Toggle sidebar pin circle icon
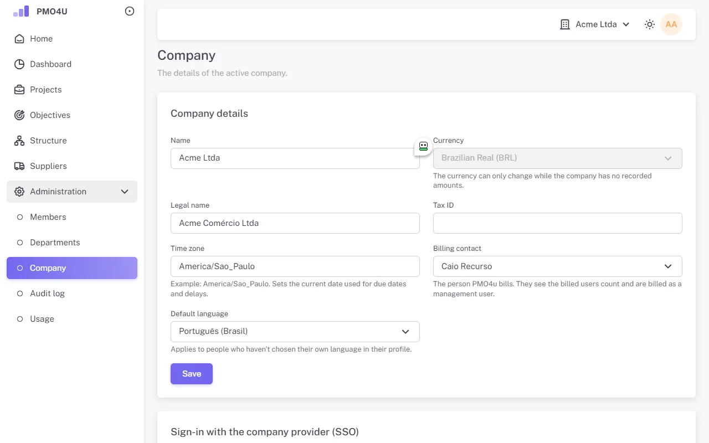The height and width of the screenshot is (443, 709). 130,11
